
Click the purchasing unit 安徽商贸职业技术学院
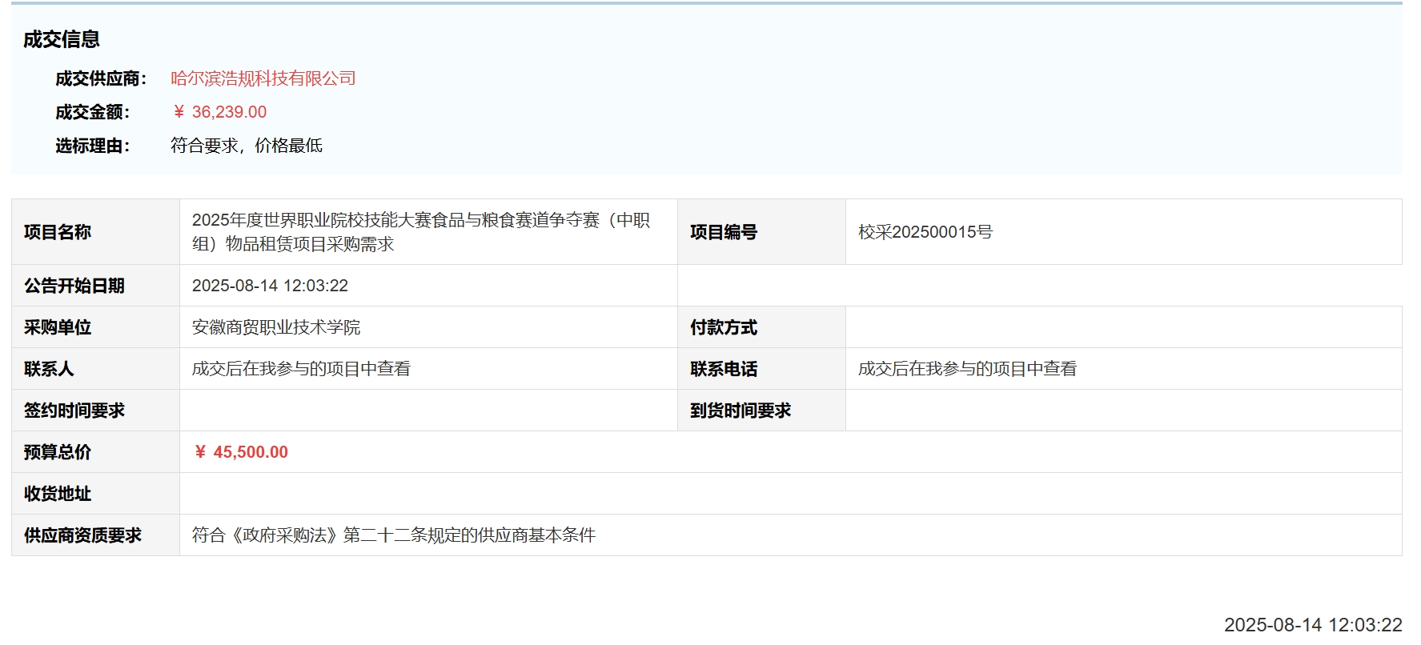pyautogui.click(x=276, y=327)
